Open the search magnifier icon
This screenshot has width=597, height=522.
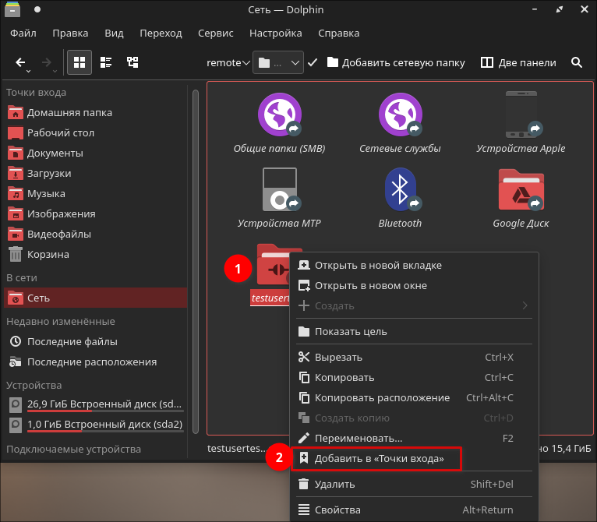pos(577,62)
